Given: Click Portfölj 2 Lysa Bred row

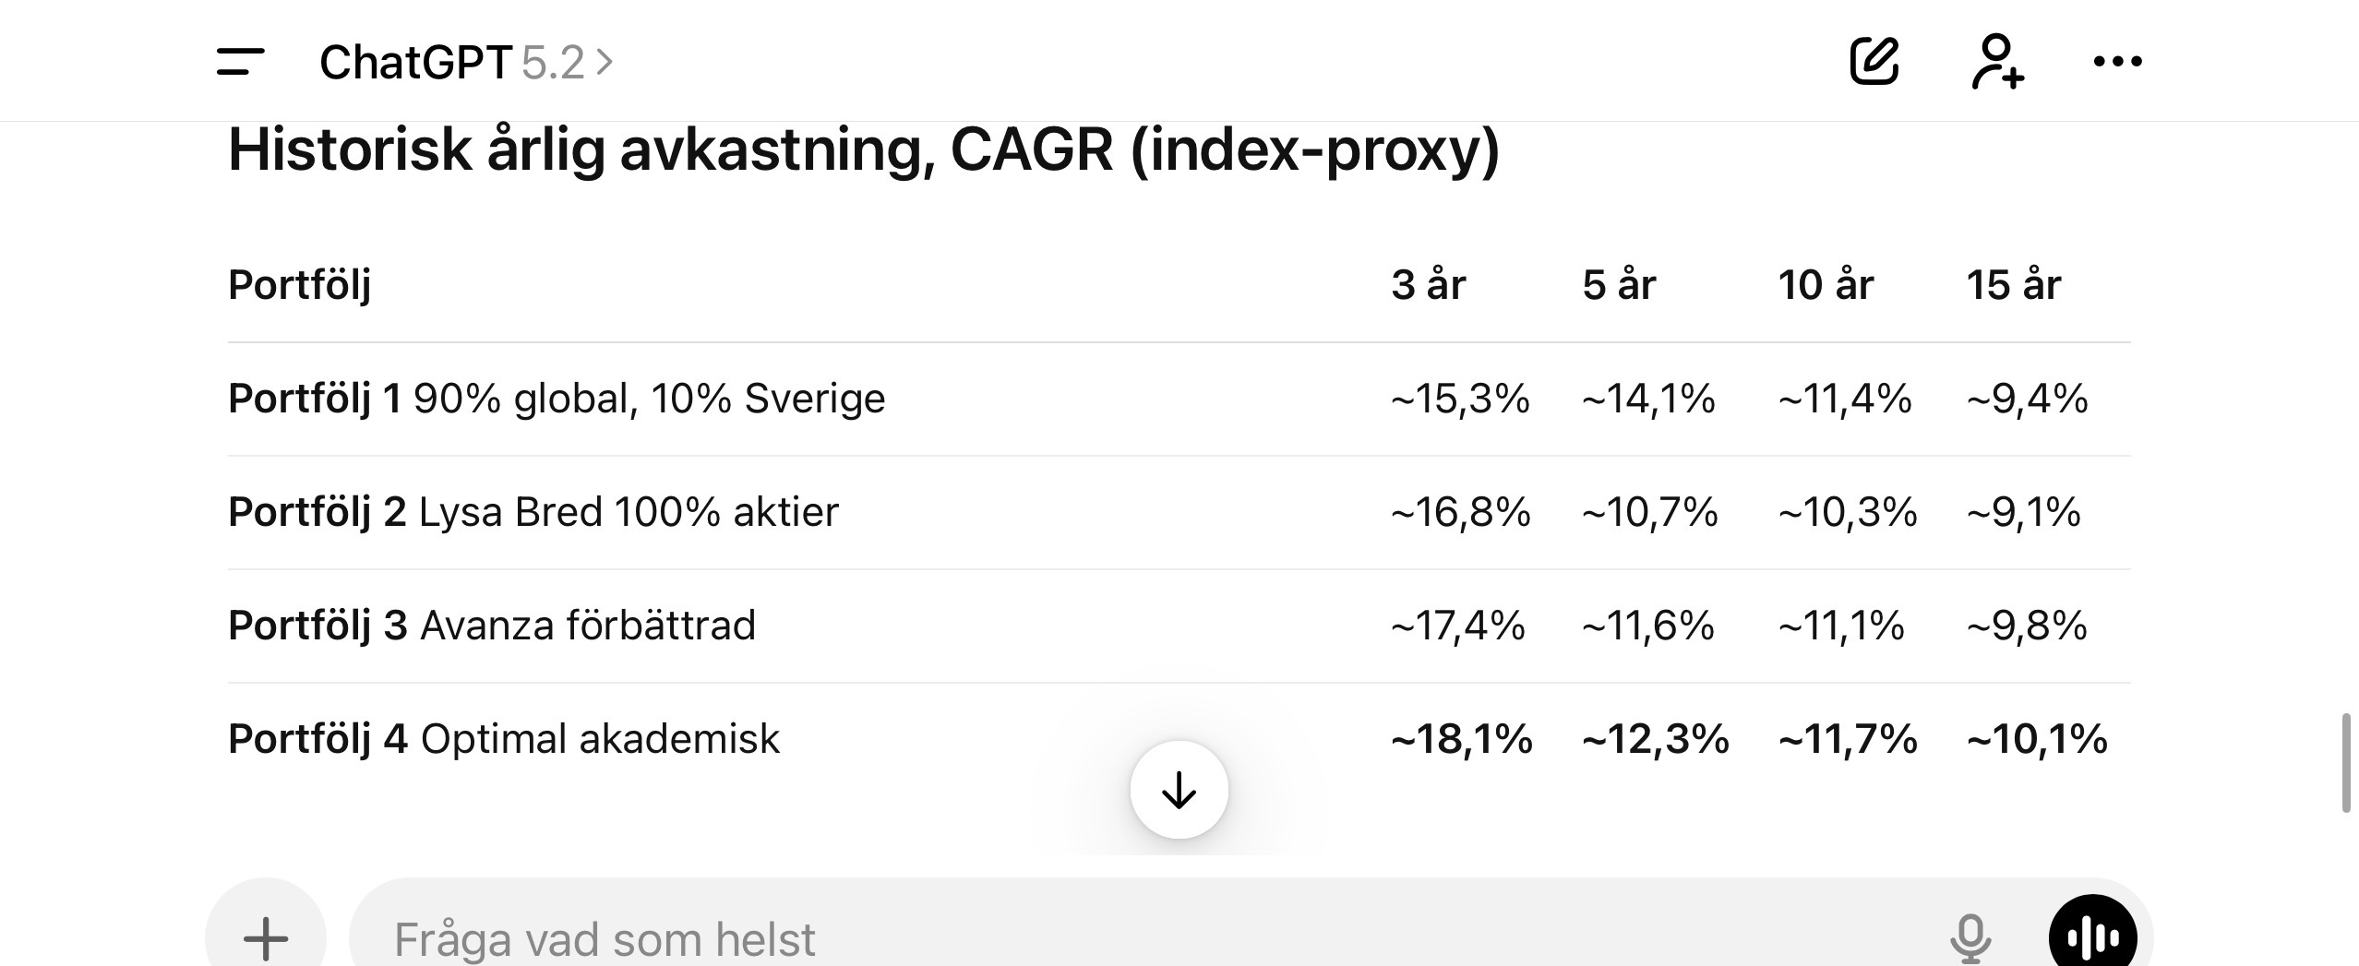Looking at the screenshot, I should tap(533, 512).
